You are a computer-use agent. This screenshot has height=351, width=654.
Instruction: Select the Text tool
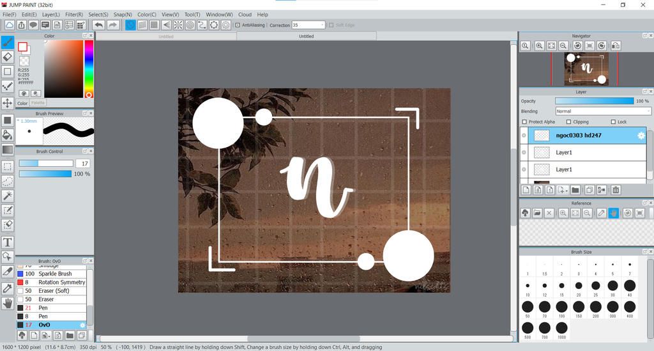[8, 242]
